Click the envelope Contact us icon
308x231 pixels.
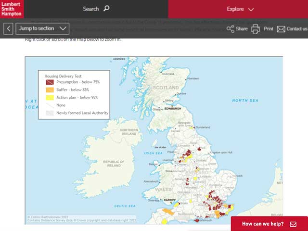[x=281, y=29]
